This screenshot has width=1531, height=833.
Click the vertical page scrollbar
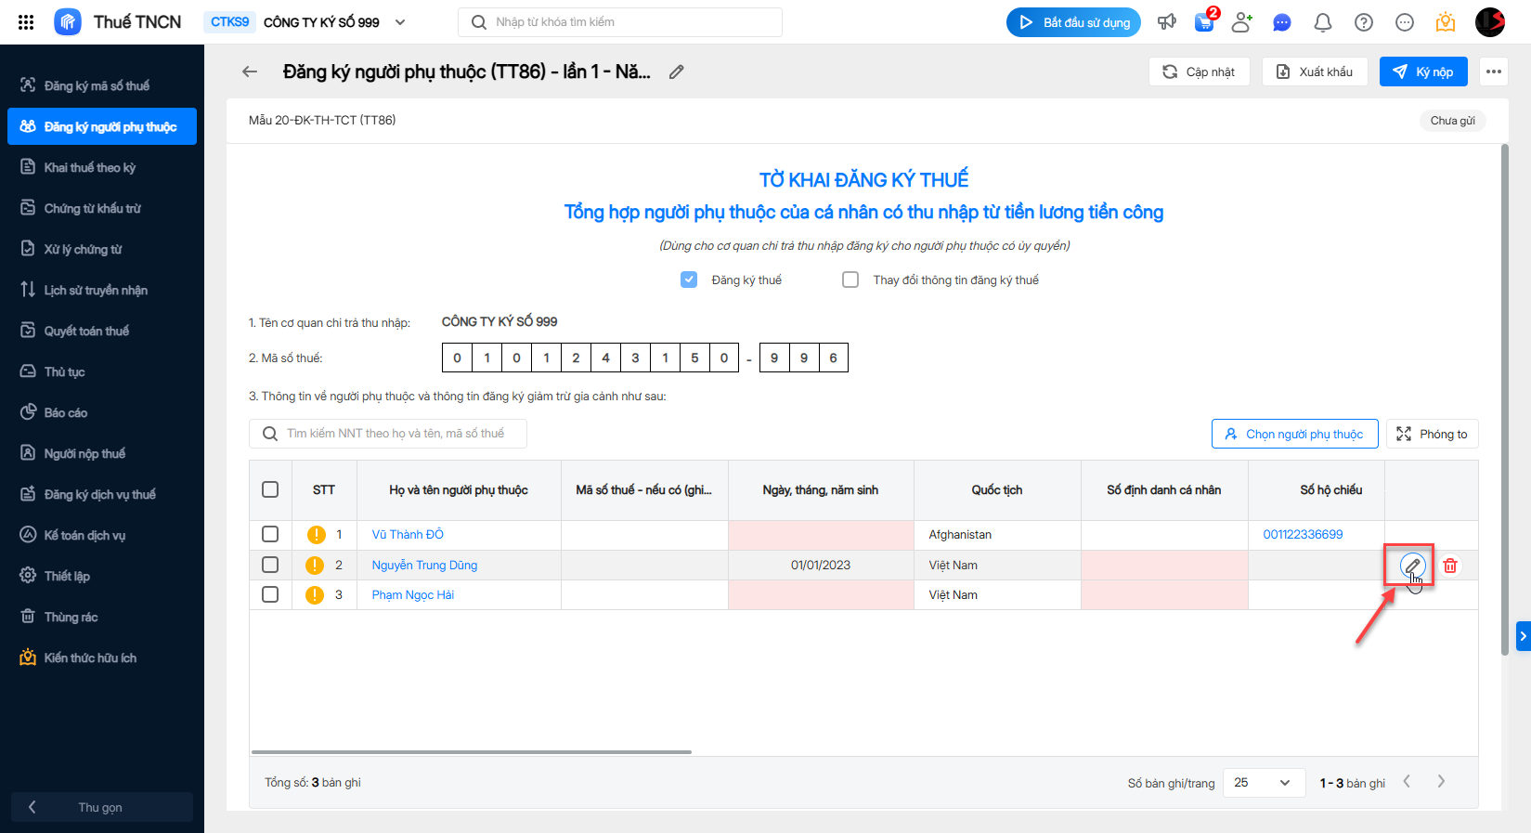click(x=1505, y=399)
